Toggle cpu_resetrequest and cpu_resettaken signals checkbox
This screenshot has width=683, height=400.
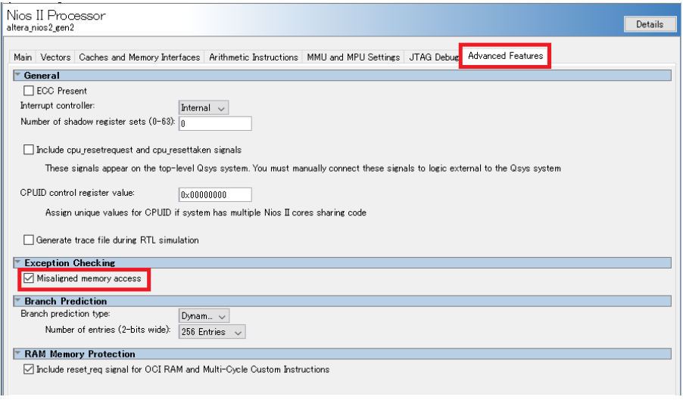[29, 150]
